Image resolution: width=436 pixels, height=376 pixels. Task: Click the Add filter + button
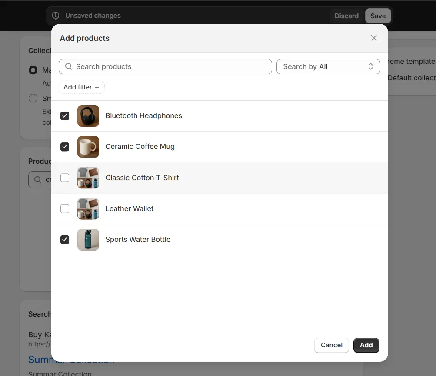coord(82,87)
